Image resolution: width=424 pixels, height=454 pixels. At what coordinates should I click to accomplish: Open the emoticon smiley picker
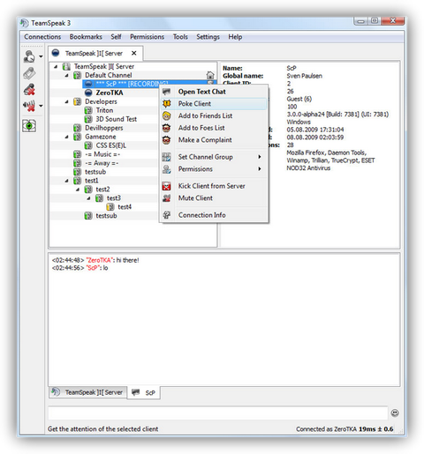click(395, 413)
